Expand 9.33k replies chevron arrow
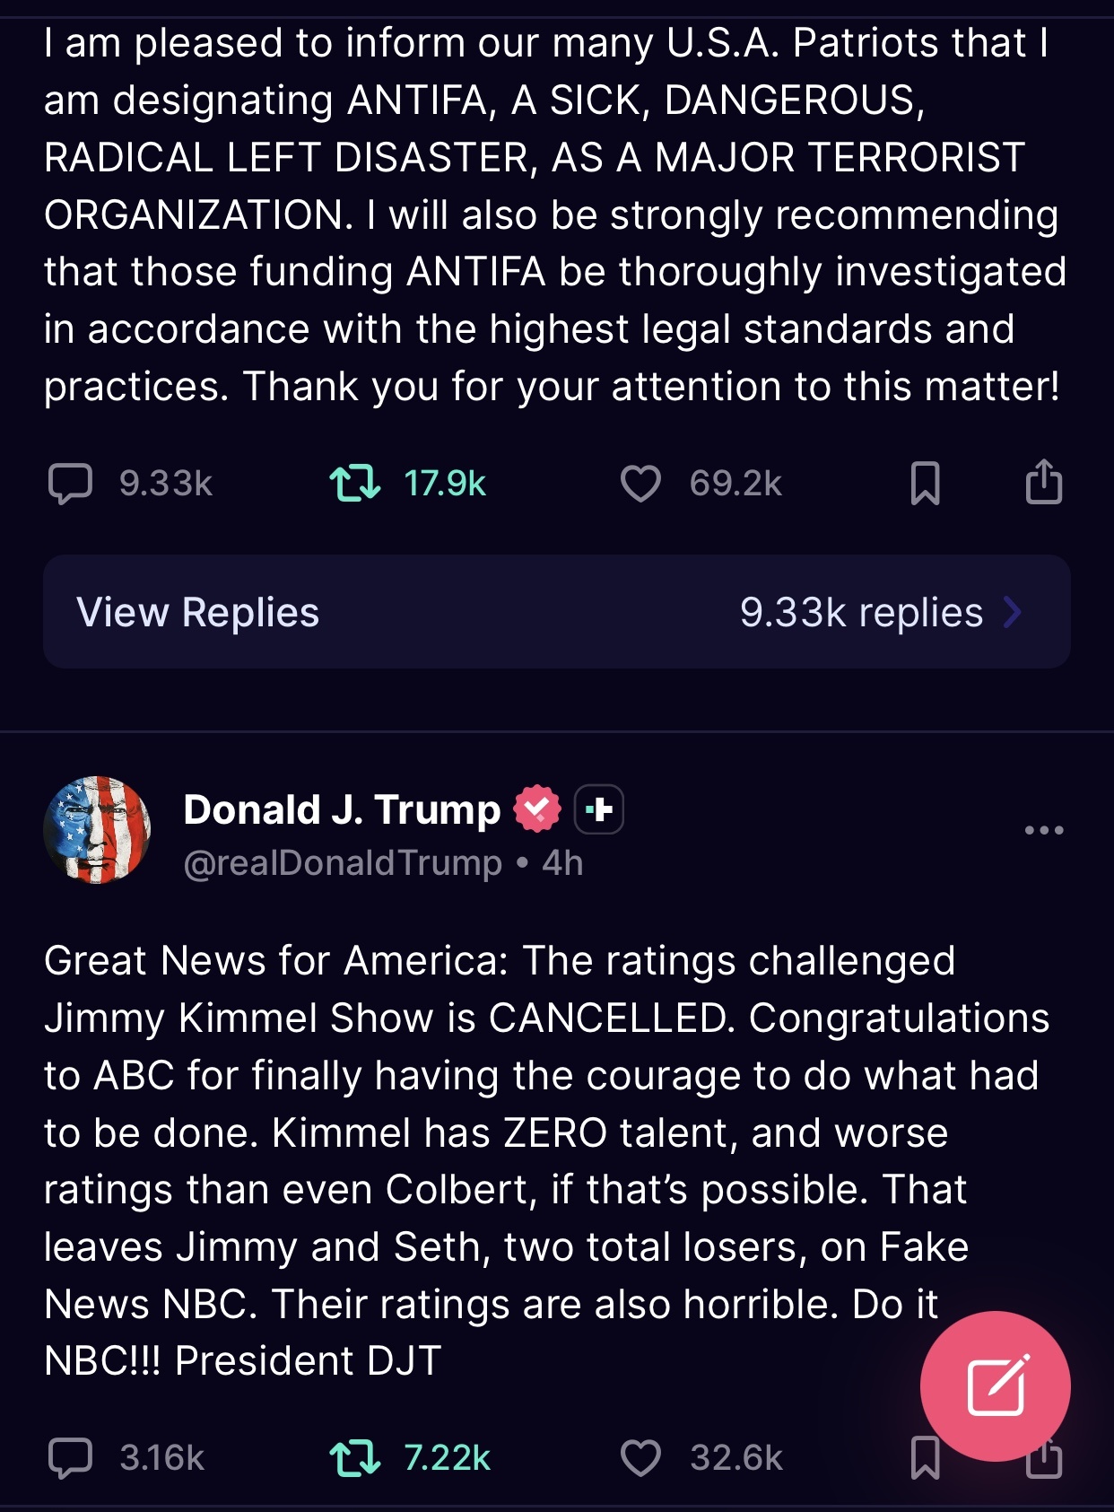The height and width of the screenshot is (1512, 1114). click(x=1014, y=613)
